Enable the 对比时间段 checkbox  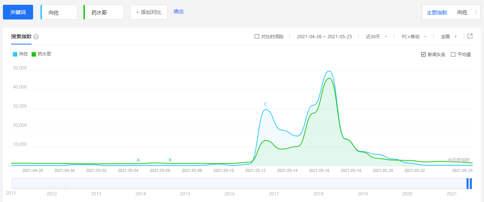coord(257,36)
